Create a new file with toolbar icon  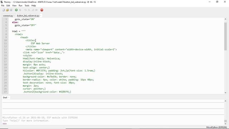pos(3,10)
